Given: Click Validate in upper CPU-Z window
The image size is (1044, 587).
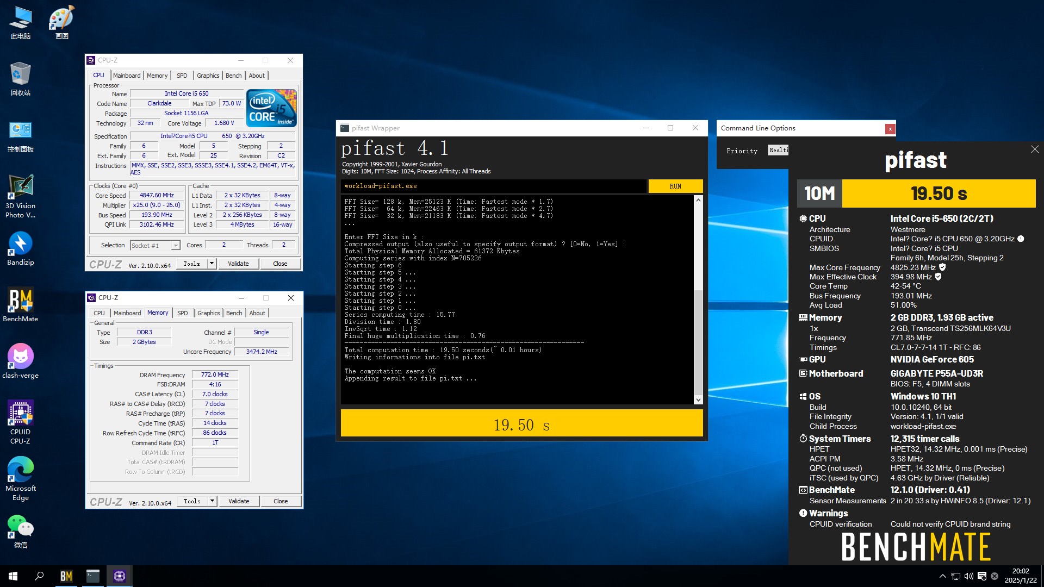Looking at the screenshot, I should coord(238,264).
